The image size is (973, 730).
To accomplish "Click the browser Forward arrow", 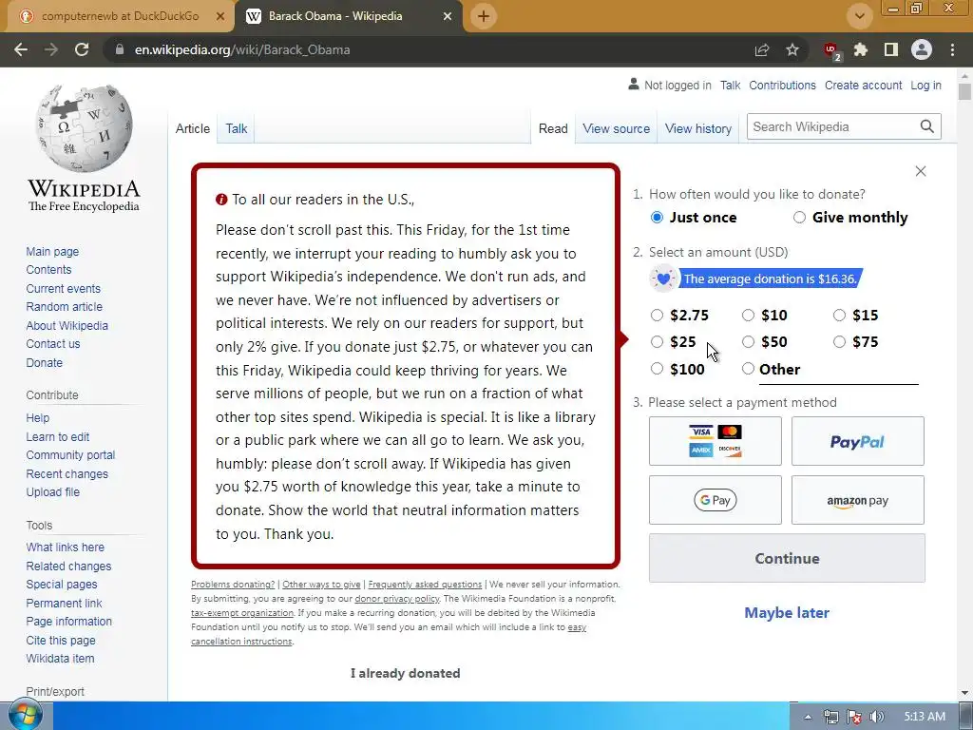I will click(51, 49).
